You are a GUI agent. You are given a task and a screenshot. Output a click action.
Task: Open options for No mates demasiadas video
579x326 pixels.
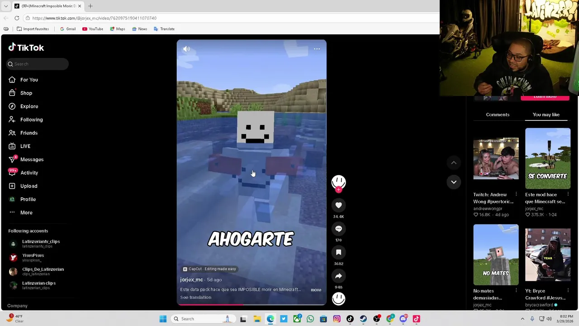[516, 291]
